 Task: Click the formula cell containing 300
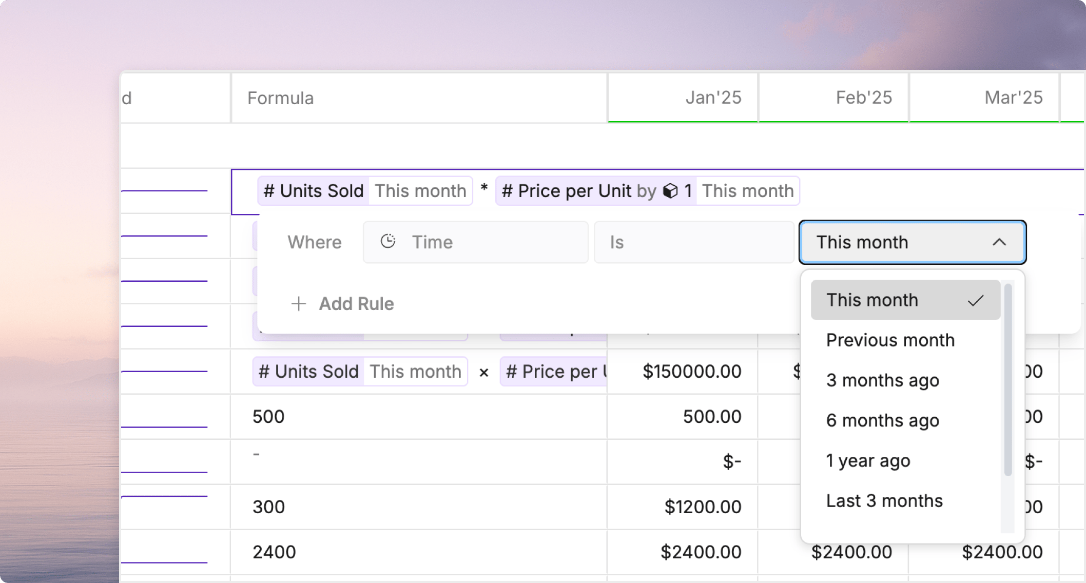(x=419, y=507)
